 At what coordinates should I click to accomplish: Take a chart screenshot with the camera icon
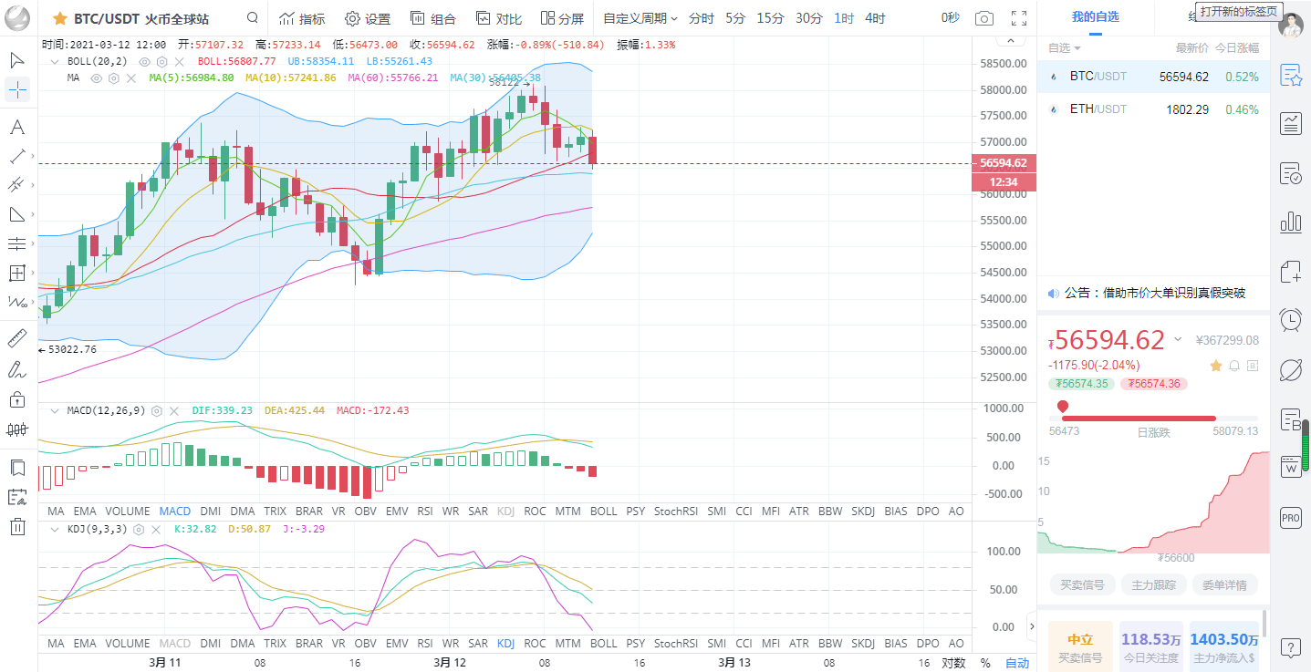pos(983,18)
